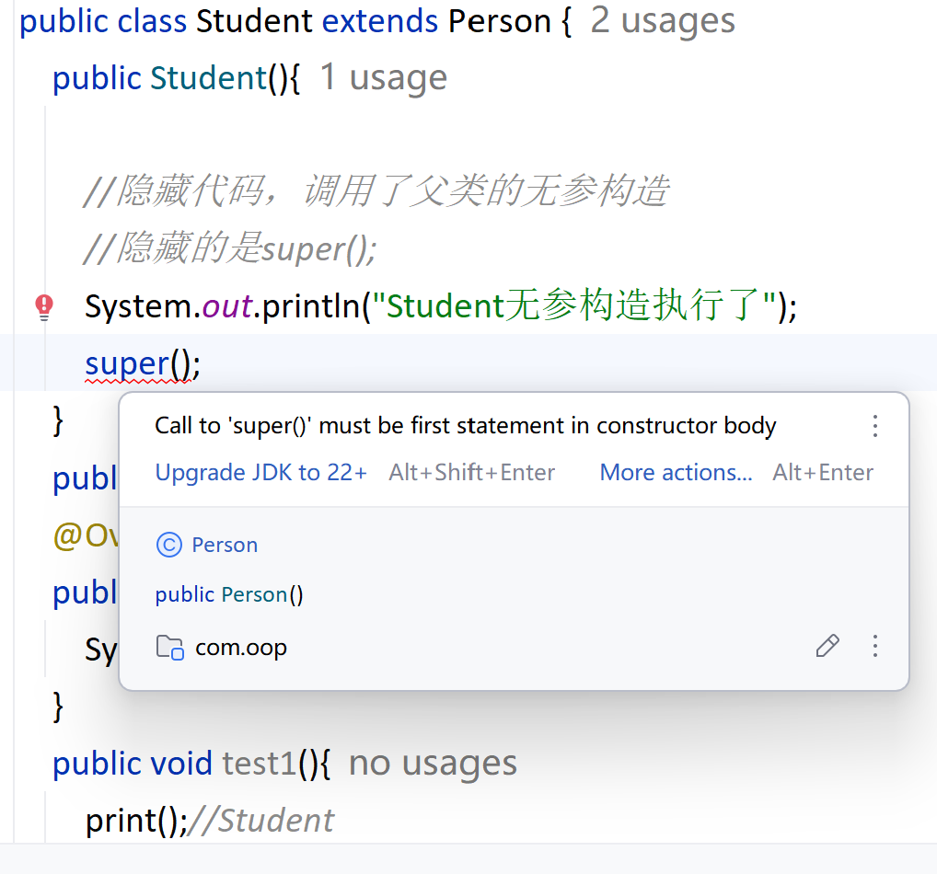Image resolution: width=937 pixels, height=874 pixels.
Task: Select Upgrade JDK to 22+ quick fix
Action: (x=261, y=473)
